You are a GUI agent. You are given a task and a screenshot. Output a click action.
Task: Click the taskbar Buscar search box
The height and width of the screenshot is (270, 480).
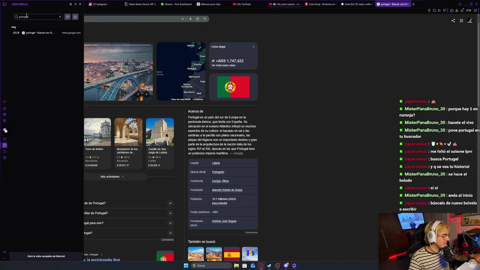[211, 265]
